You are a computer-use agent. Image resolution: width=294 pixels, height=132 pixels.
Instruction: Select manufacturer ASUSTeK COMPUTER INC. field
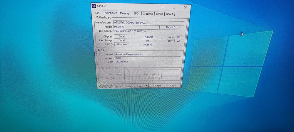point(149,23)
